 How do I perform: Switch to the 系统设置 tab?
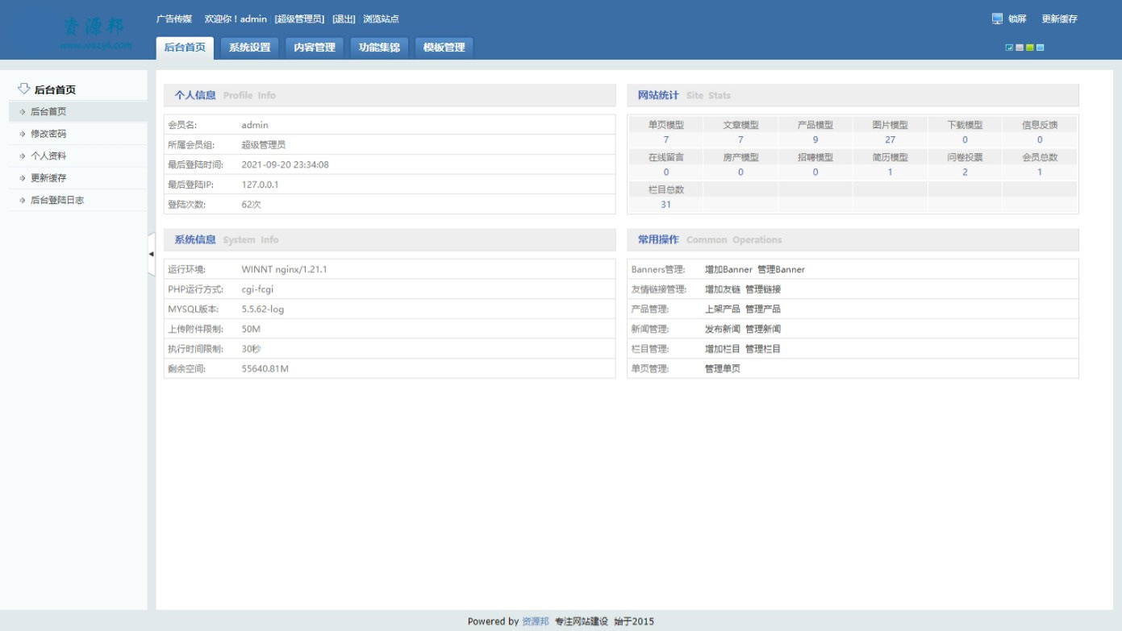251,47
